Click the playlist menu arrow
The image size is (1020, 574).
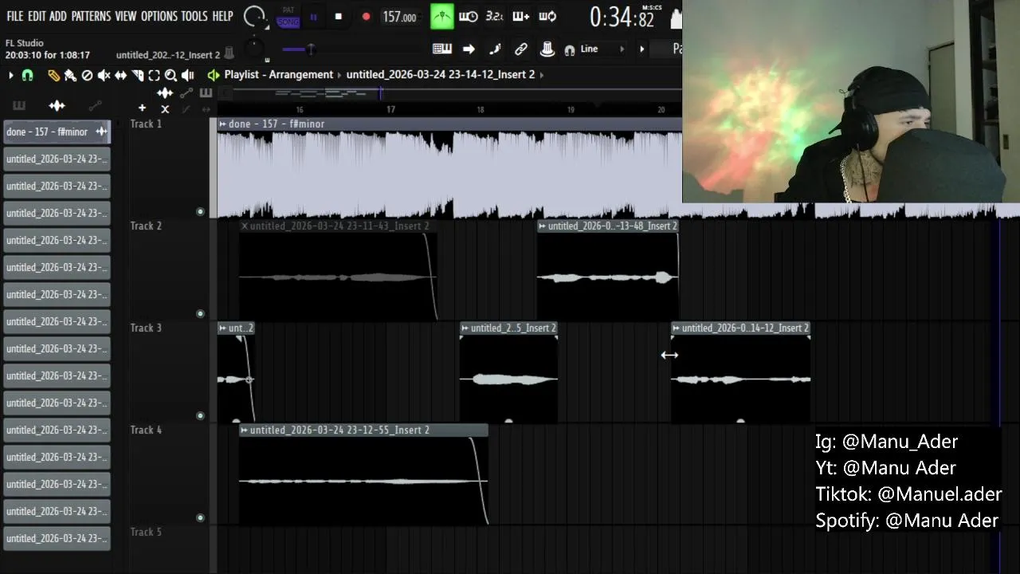tap(11, 75)
